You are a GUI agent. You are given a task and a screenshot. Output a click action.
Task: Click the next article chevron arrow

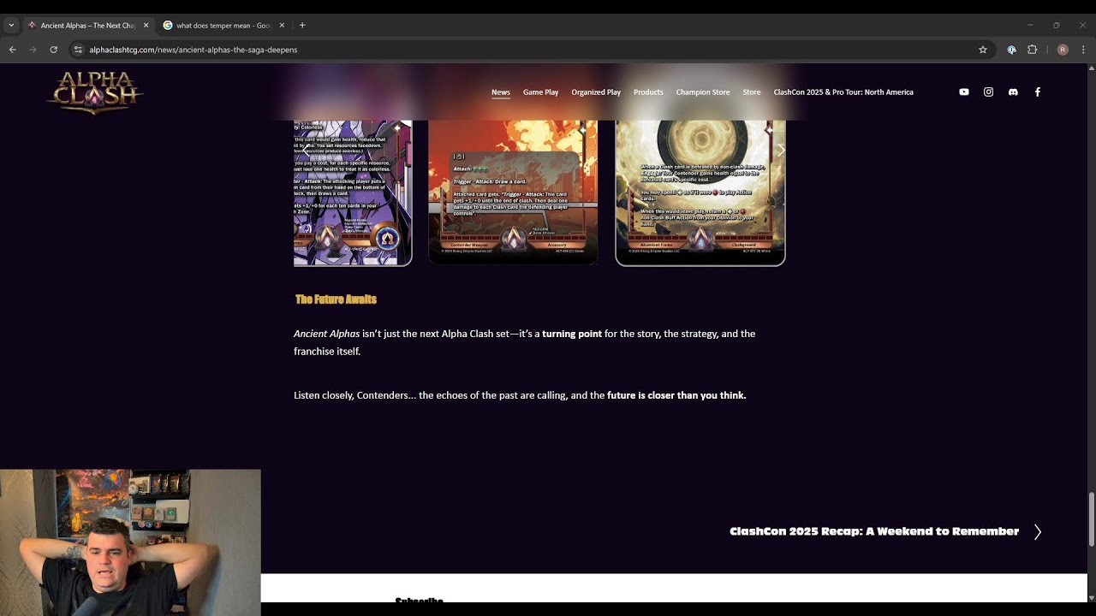[1037, 532]
